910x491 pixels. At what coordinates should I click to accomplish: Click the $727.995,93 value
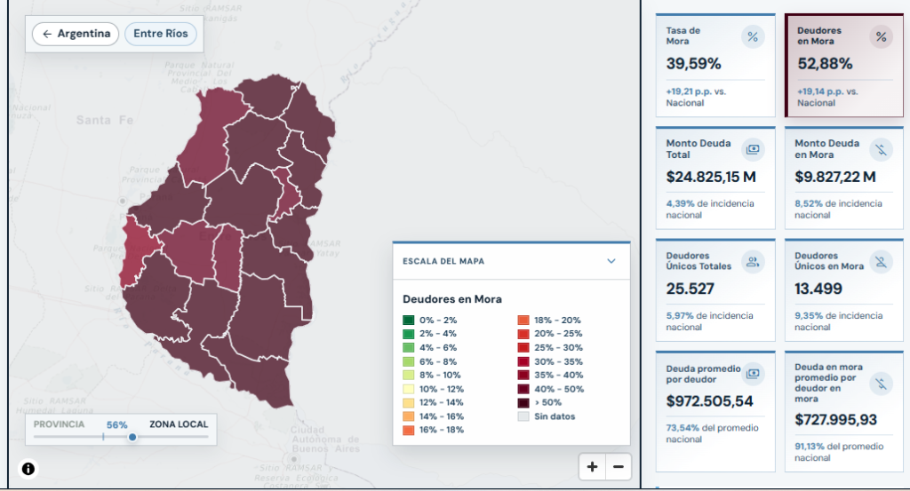[x=835, y=420]
